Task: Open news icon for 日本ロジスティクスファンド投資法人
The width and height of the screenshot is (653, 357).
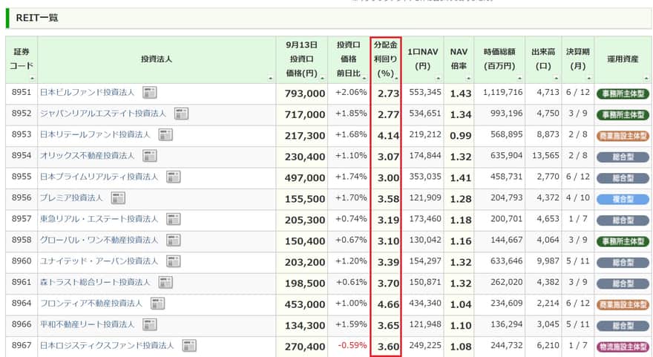Action: click(x=189, y=345)
